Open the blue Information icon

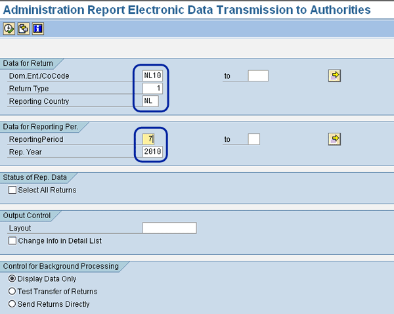coord(38,29)
